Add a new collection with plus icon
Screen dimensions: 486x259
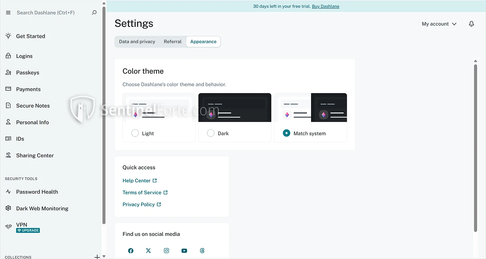pos(97,257)
